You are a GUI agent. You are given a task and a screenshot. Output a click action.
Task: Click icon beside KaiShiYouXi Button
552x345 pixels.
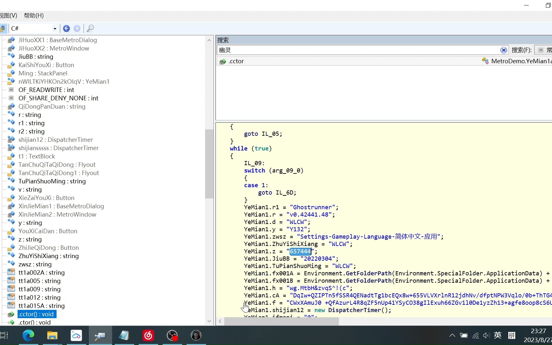point(11,65)
